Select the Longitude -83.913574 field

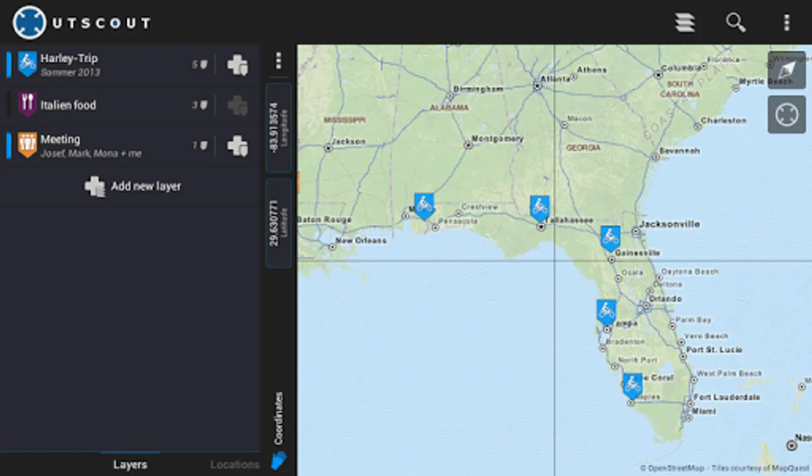pos(279,128)
